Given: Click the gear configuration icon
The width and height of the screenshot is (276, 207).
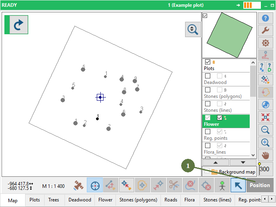Looking at the screenshot, I should coord(265,43).
